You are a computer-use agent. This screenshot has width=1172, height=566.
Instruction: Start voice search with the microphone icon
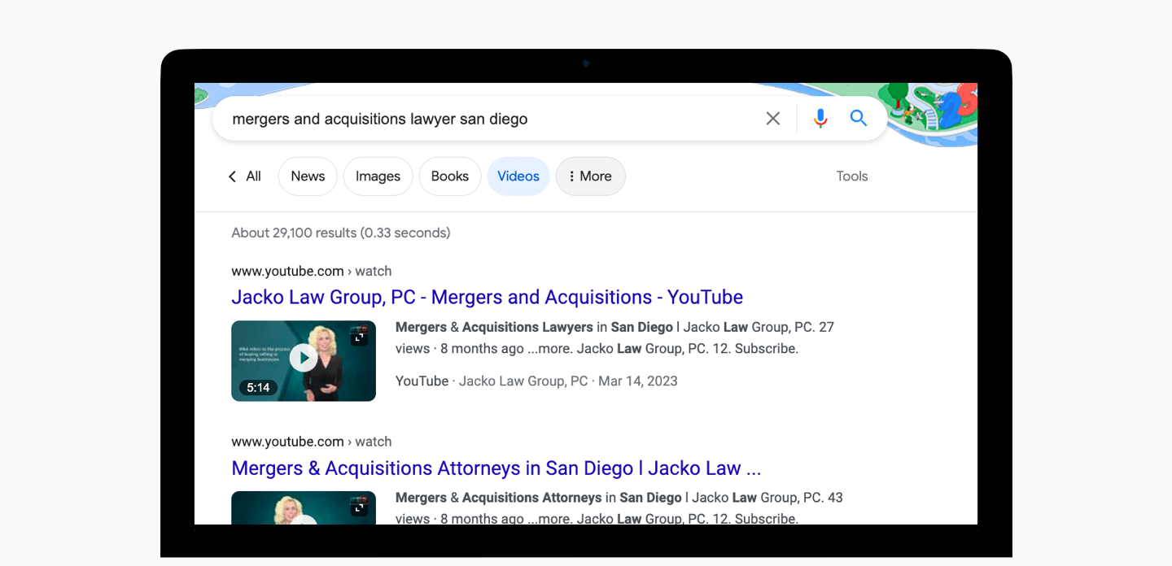[820, 119]
